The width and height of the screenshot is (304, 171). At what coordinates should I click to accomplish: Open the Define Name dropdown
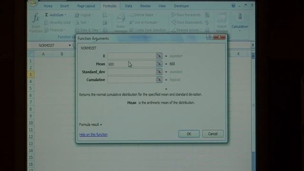(x=143, y=15)
